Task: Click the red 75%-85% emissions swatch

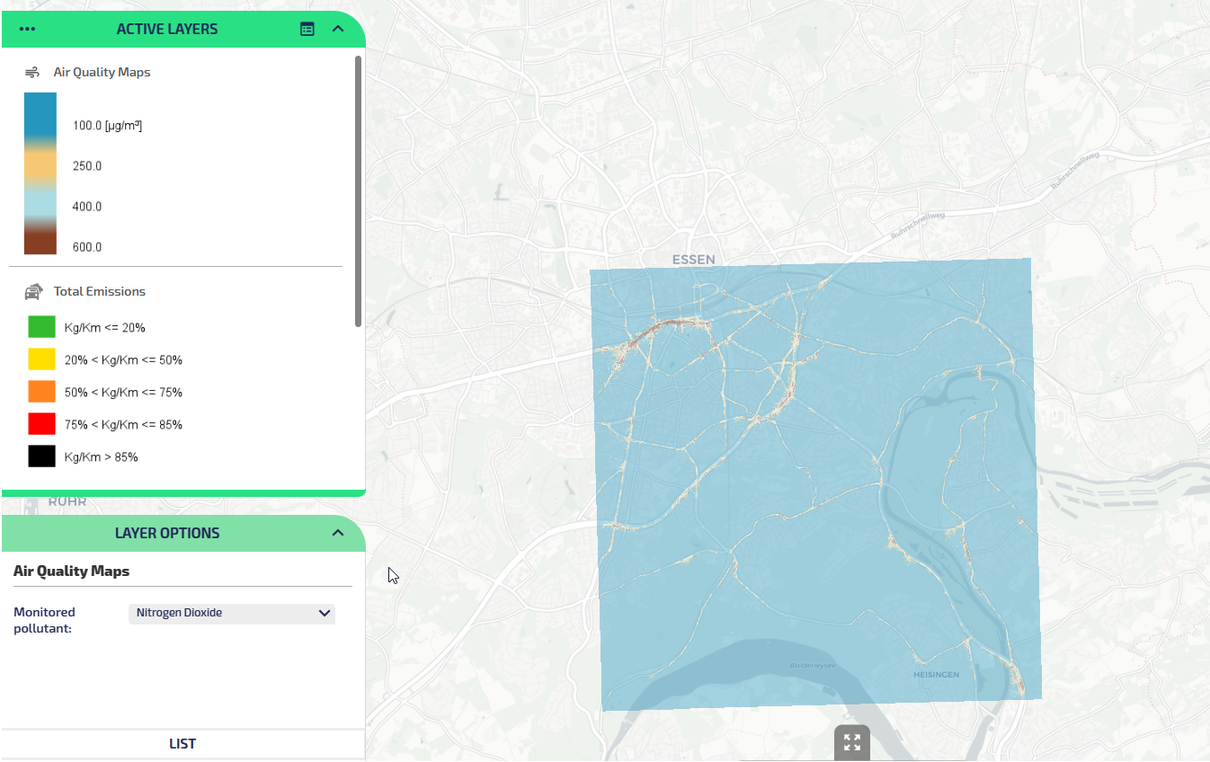Action: coord(41,424)
